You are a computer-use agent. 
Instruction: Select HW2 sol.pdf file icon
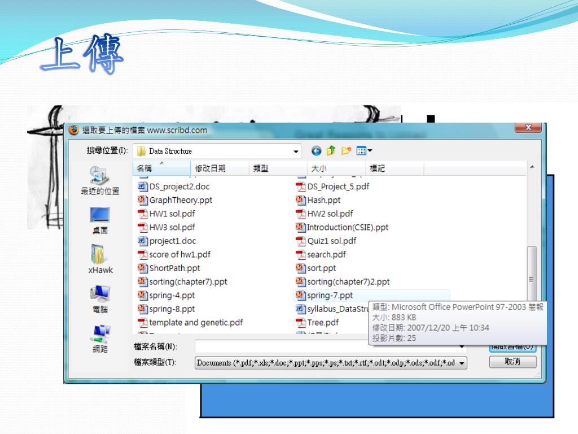pyautogui.click(x=301, y=214)
